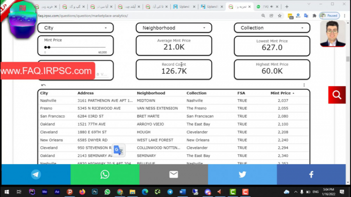Open Microsoft Word from the taskbar

coord(183,192)
